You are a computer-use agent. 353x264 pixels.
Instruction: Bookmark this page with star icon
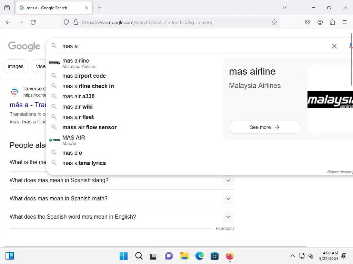pos(274,22)
